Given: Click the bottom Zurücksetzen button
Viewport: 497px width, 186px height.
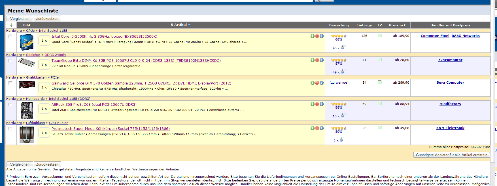Looking at the screenshot, I should (x=47, y=164).
